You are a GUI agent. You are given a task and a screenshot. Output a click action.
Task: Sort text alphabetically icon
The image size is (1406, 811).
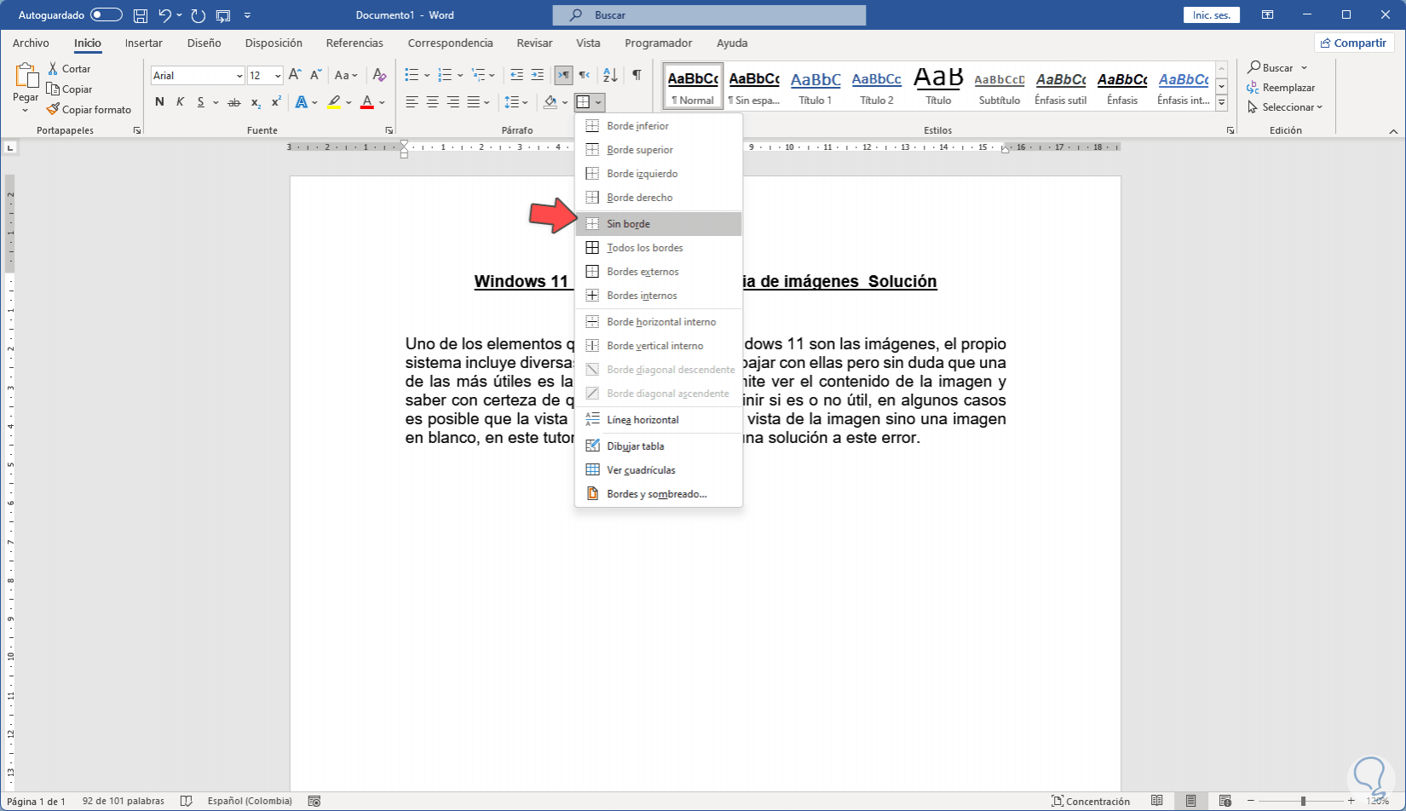click(610, 75)
